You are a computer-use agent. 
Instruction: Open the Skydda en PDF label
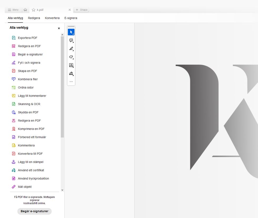(28, 112)
